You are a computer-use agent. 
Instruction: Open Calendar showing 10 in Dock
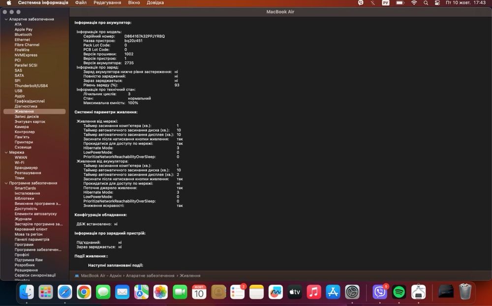[199, 292]
